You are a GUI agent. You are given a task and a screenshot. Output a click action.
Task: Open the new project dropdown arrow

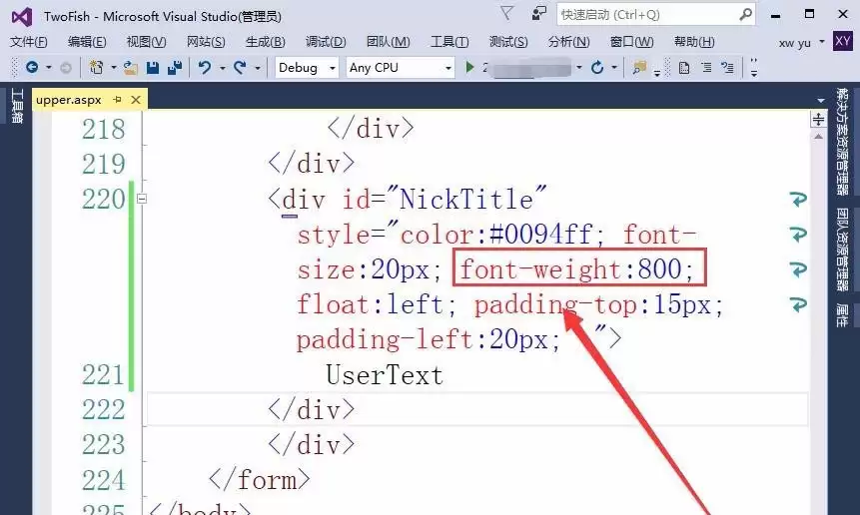pos(114,68)
